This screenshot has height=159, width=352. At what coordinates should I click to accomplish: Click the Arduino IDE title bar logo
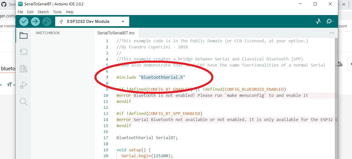pos(20,4)
